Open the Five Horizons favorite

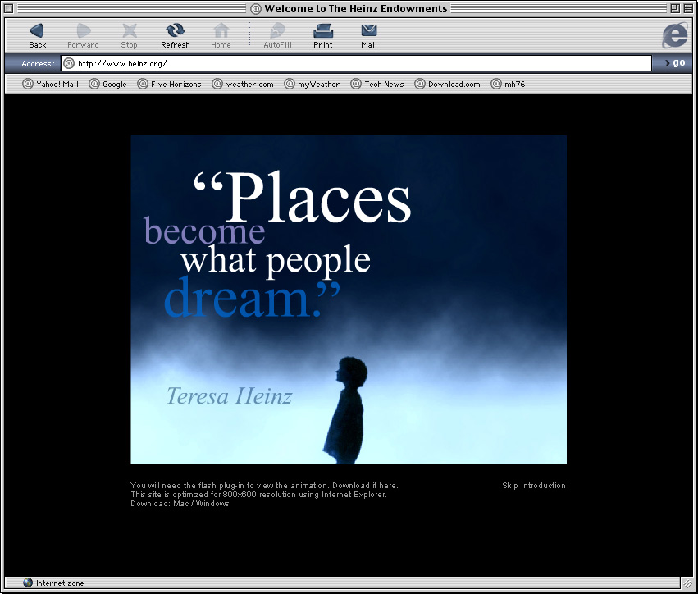coord(170,84)
